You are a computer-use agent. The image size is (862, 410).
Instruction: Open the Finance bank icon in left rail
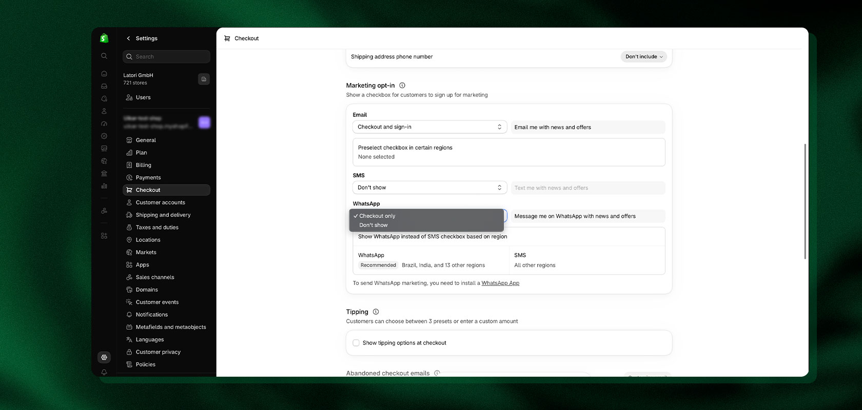tap(104, 173)
